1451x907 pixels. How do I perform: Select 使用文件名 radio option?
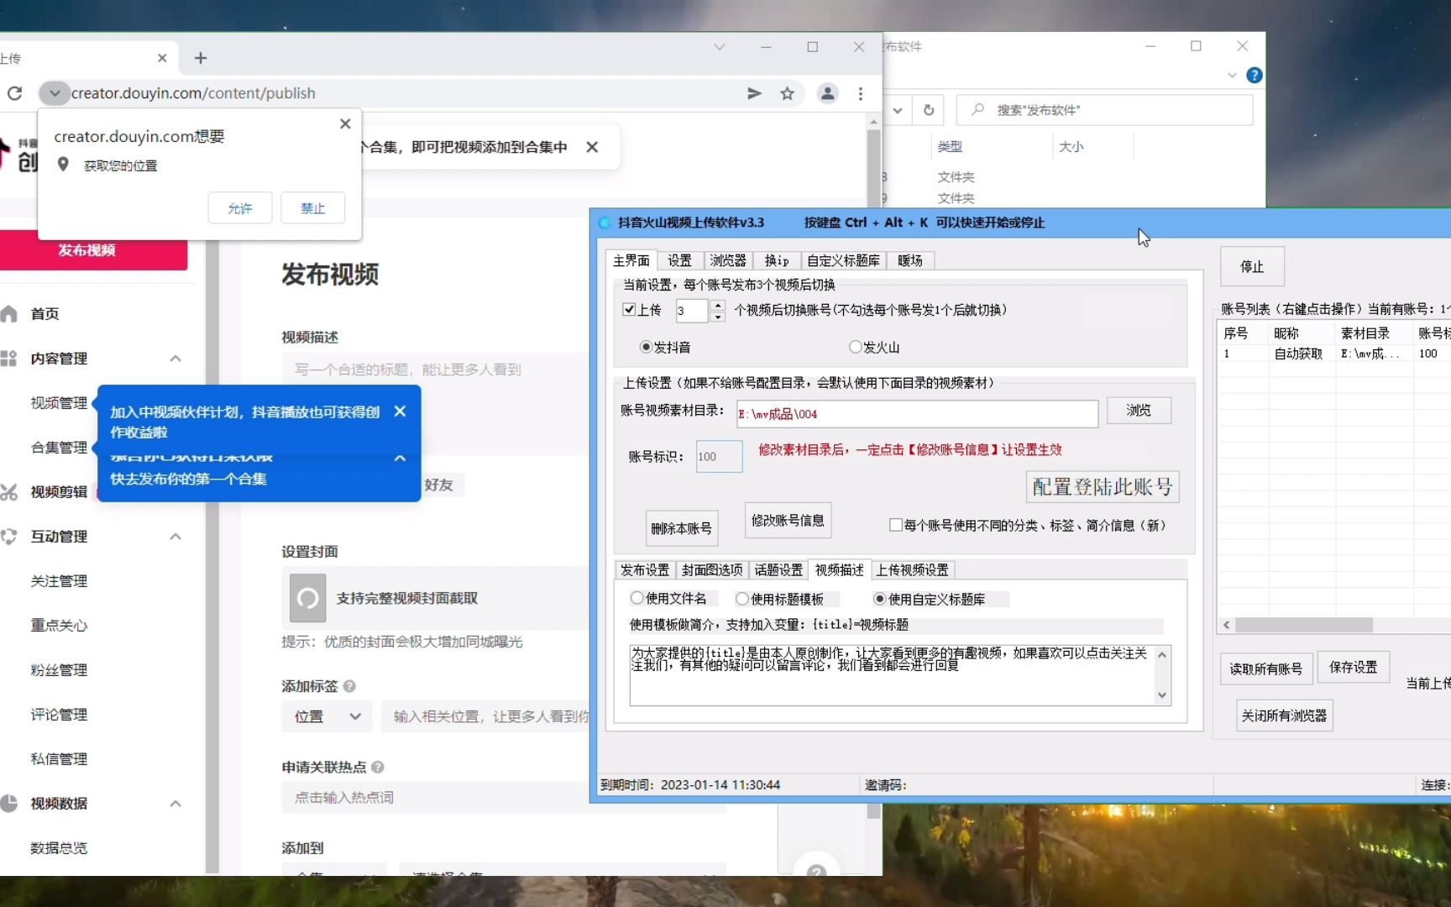click(636, 598)
